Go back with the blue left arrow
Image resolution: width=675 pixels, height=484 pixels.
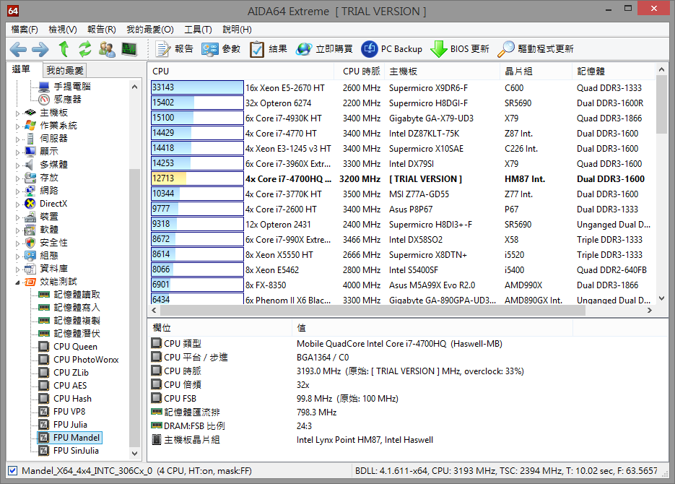[18, 49]
